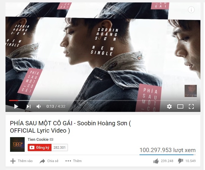Open the Tien Cookie channel link

tap(38, 140)
